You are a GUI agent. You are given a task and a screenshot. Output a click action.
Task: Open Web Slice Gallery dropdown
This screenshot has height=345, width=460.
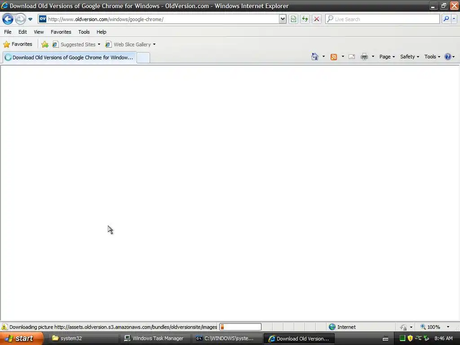(x=131, y=44)
